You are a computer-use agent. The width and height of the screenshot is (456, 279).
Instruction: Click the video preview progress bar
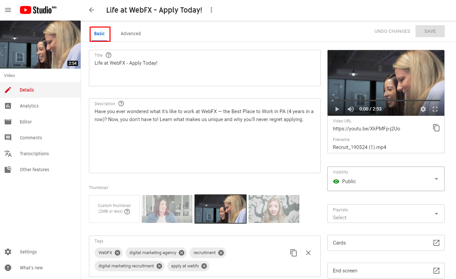(x=386, y=100)
